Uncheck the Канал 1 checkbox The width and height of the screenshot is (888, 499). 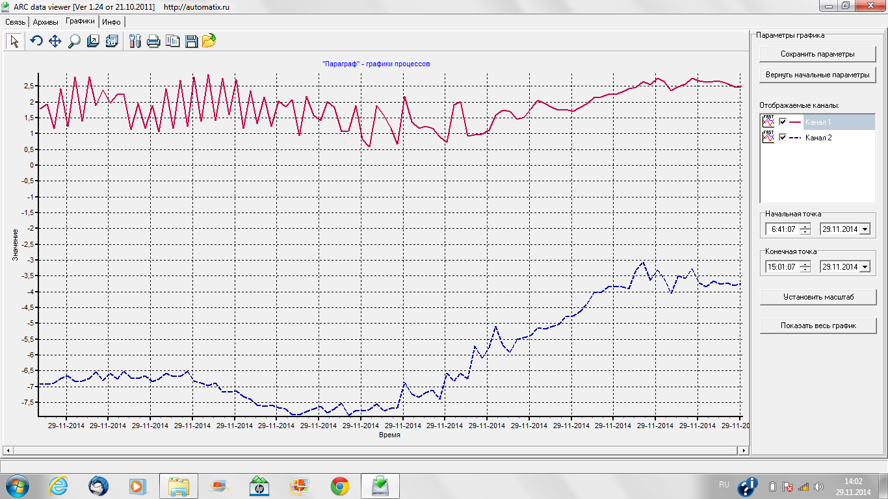click(x=783, y=122)
